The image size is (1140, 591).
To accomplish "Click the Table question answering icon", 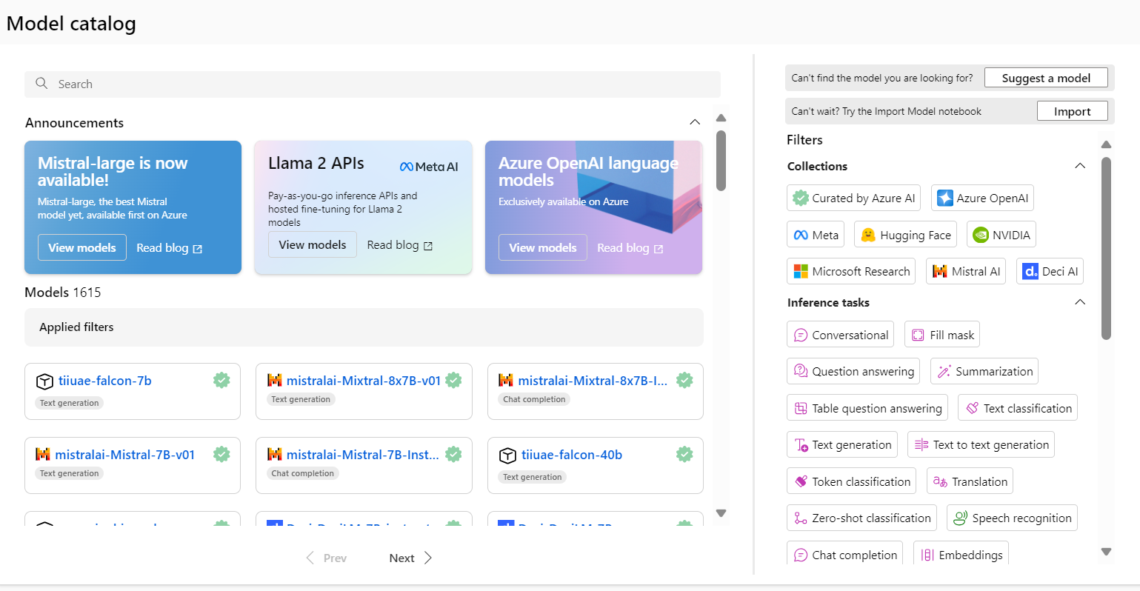I will click(x=801, y=408).
